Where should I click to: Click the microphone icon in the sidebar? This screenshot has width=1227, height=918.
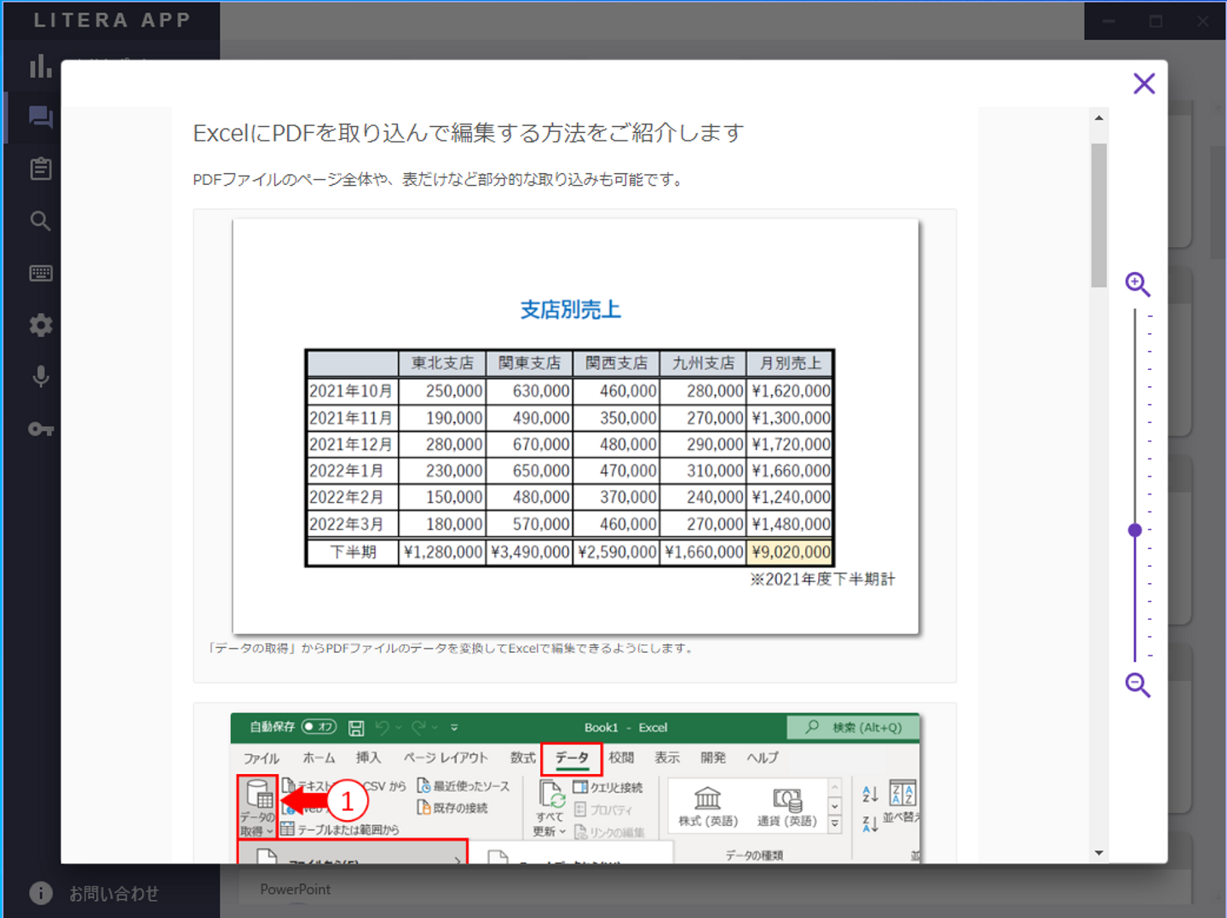(41, 377)
